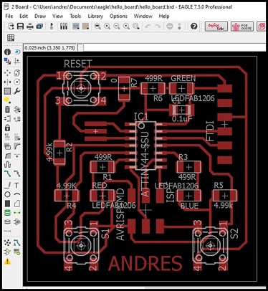268x291 pixels.
Task: Open the Help menu
Action: tap(164, 16)
